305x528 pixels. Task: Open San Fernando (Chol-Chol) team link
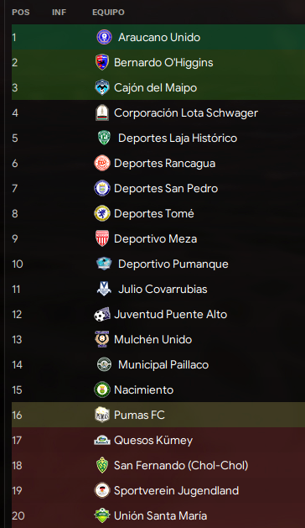[x=181, y=465]
